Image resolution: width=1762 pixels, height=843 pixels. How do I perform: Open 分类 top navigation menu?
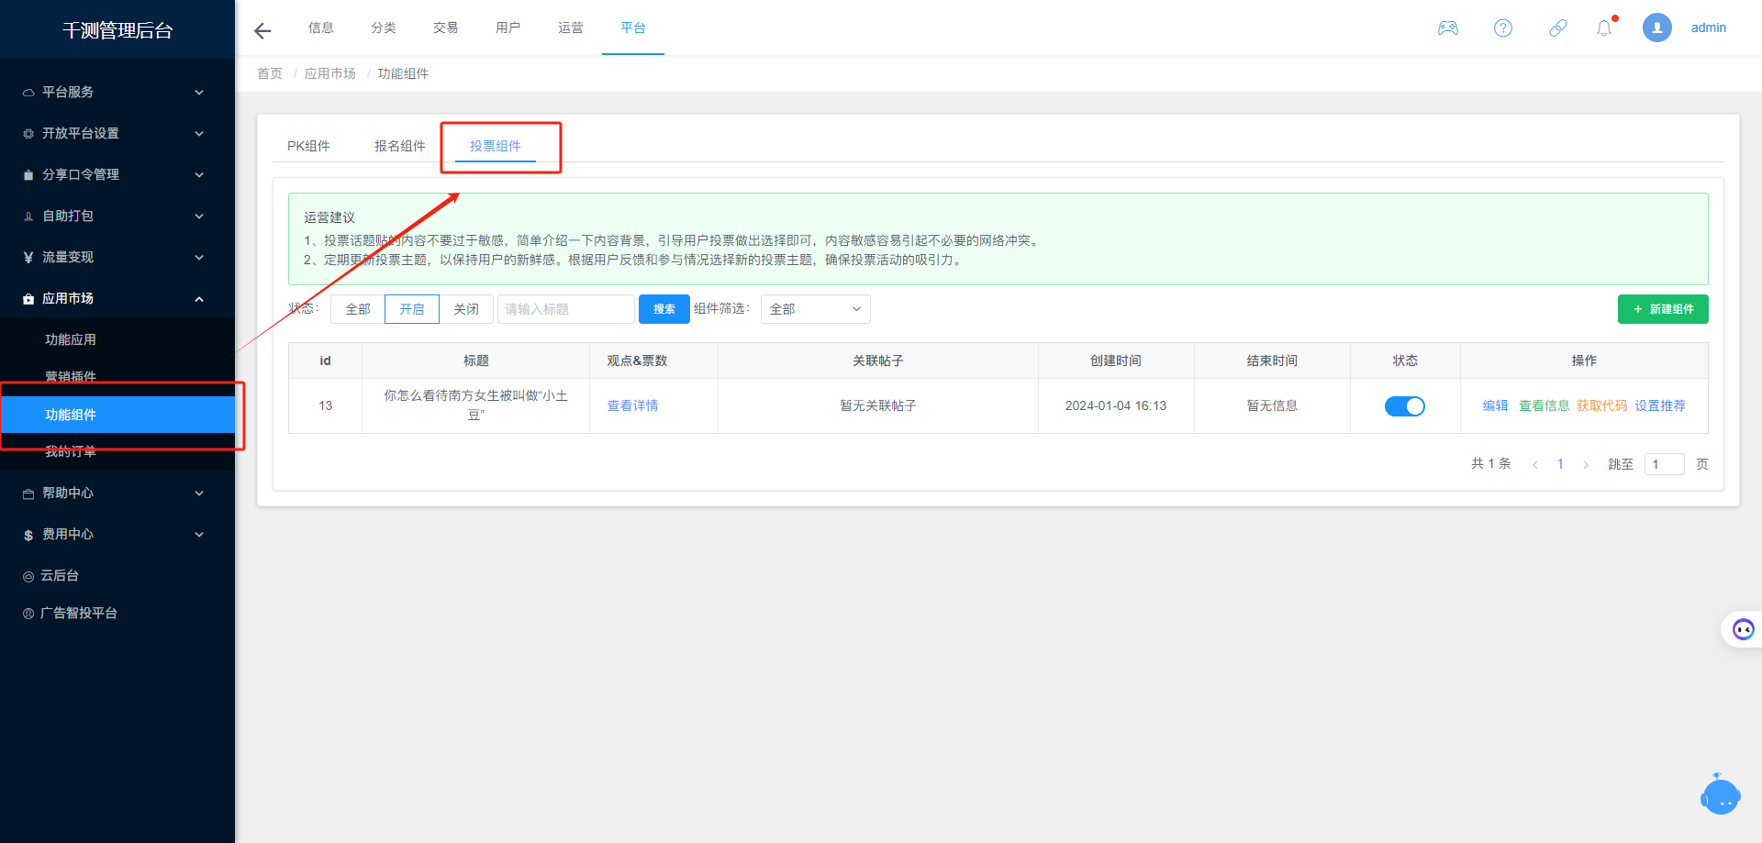pos(384,28)
